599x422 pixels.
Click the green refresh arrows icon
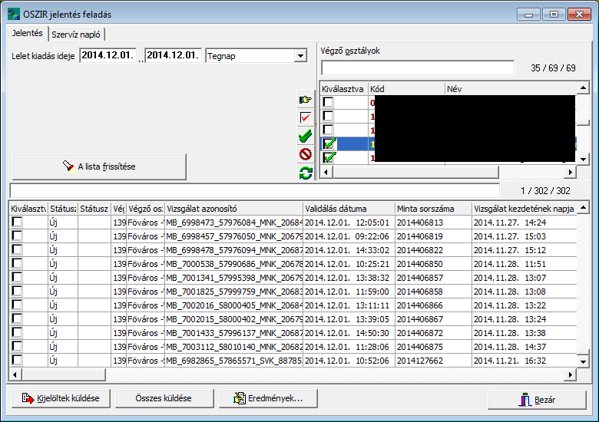tap(305, 173)
